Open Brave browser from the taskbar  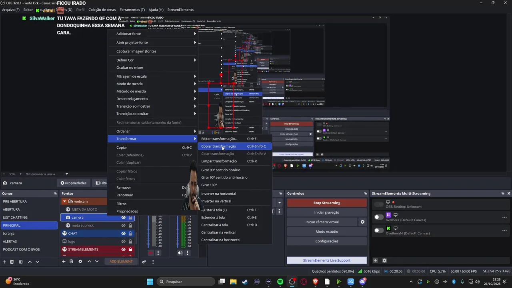(x=315, y=282)
